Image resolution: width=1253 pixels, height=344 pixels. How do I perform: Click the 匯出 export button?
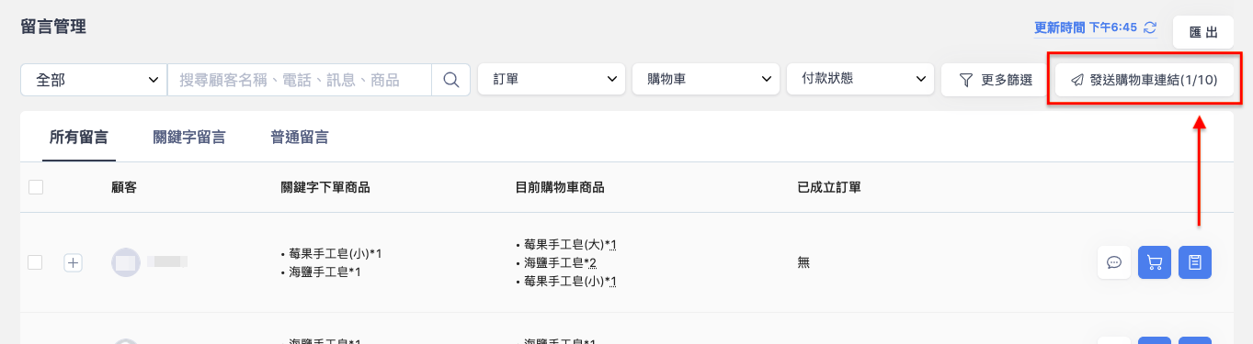[1203, 32]
